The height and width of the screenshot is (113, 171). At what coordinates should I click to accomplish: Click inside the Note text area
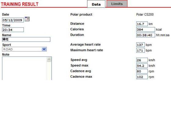[x=24, y=68]
